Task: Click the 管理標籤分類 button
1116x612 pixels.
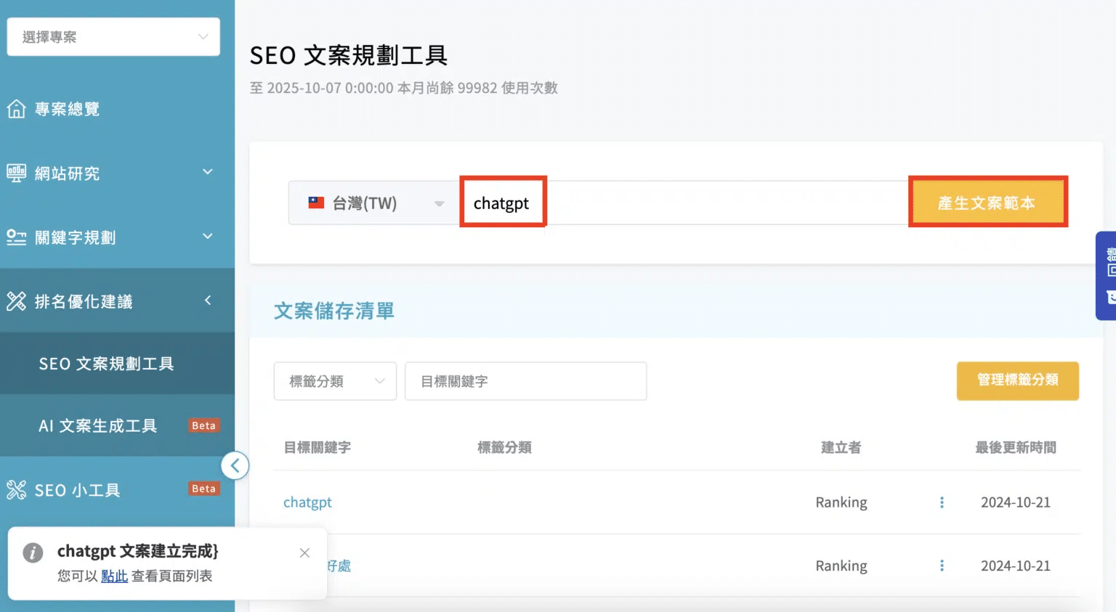Action: (1017, 380)
